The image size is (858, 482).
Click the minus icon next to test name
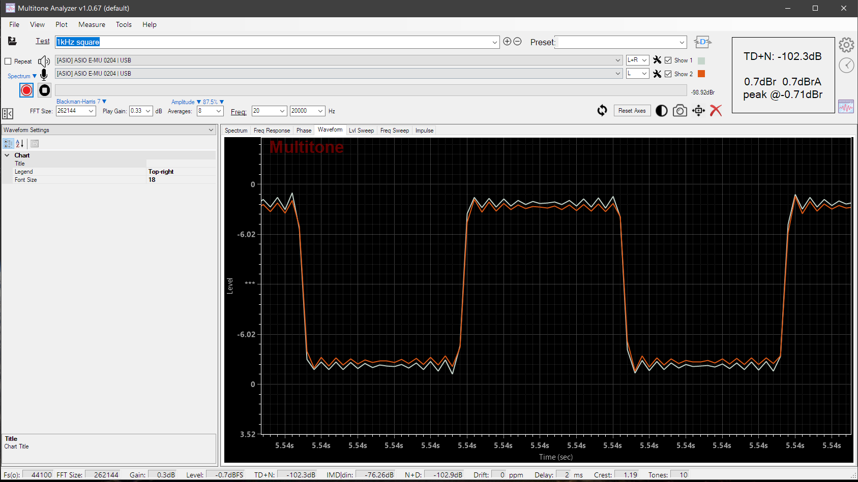coord(517,42)
